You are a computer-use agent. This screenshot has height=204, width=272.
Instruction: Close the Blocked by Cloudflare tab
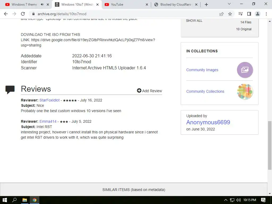point(196,5)
